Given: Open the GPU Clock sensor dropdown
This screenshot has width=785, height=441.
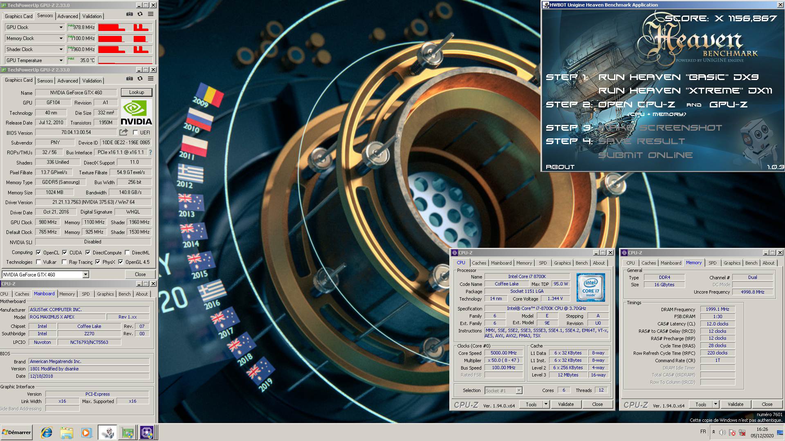Looking at the screenshot, I should pos(61,27).
